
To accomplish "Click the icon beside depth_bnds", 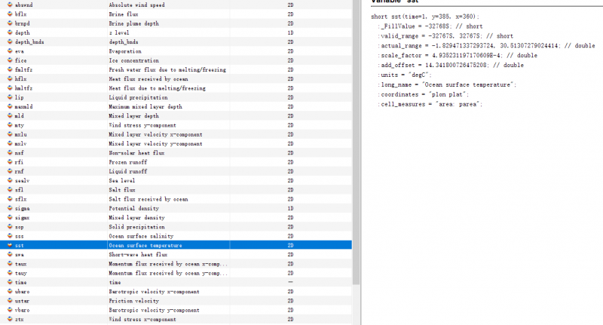I will [x=9, y=41].
